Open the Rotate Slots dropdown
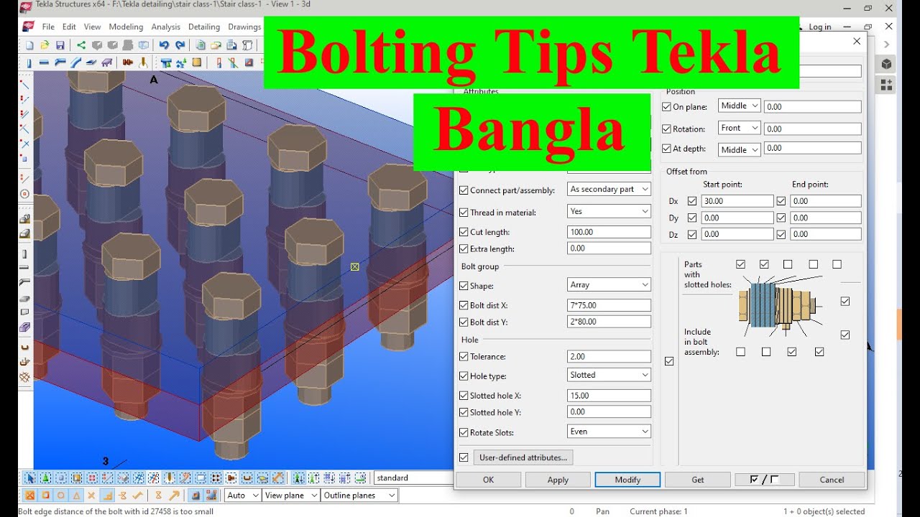The width and height of the screenshot is (920, 517). tap(609, 432)
